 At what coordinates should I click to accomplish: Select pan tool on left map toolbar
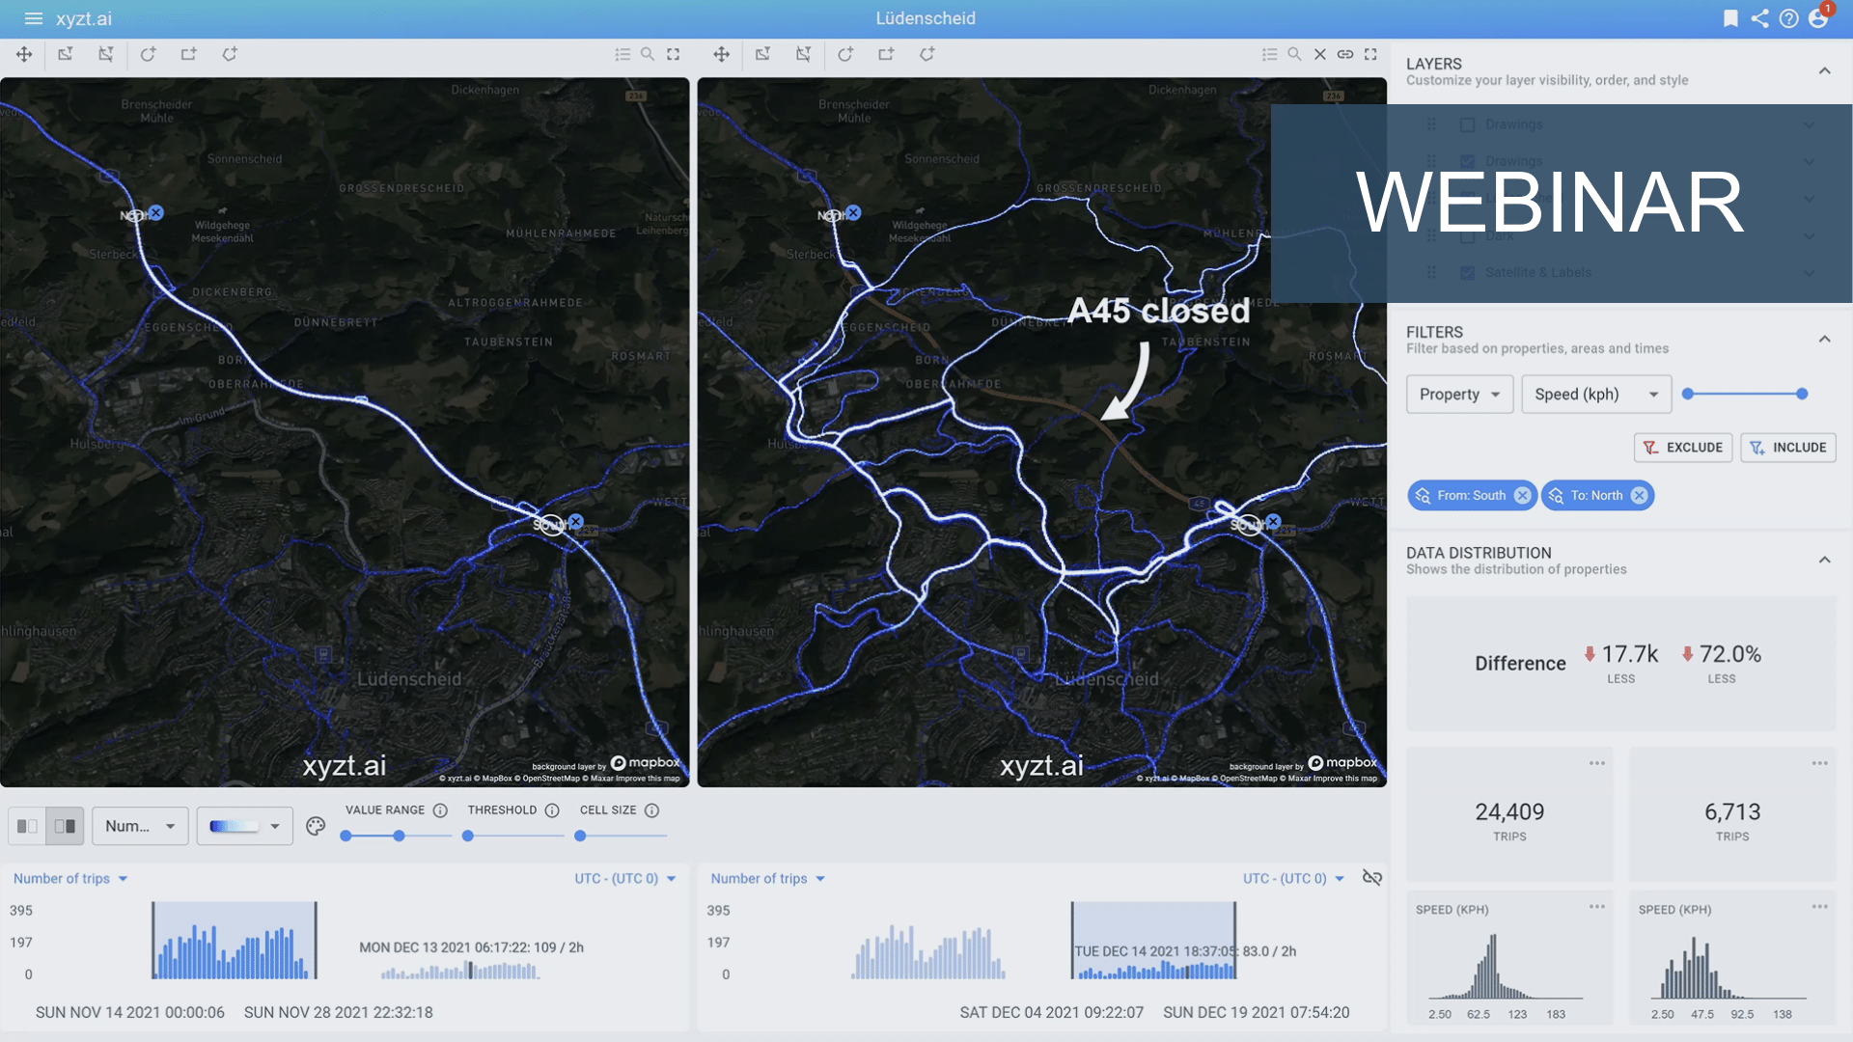(x=24, y=54)
